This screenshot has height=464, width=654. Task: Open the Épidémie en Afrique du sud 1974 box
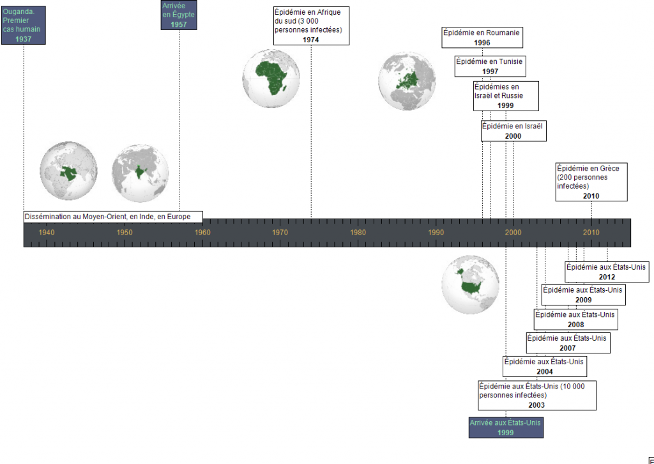point(311,26)
